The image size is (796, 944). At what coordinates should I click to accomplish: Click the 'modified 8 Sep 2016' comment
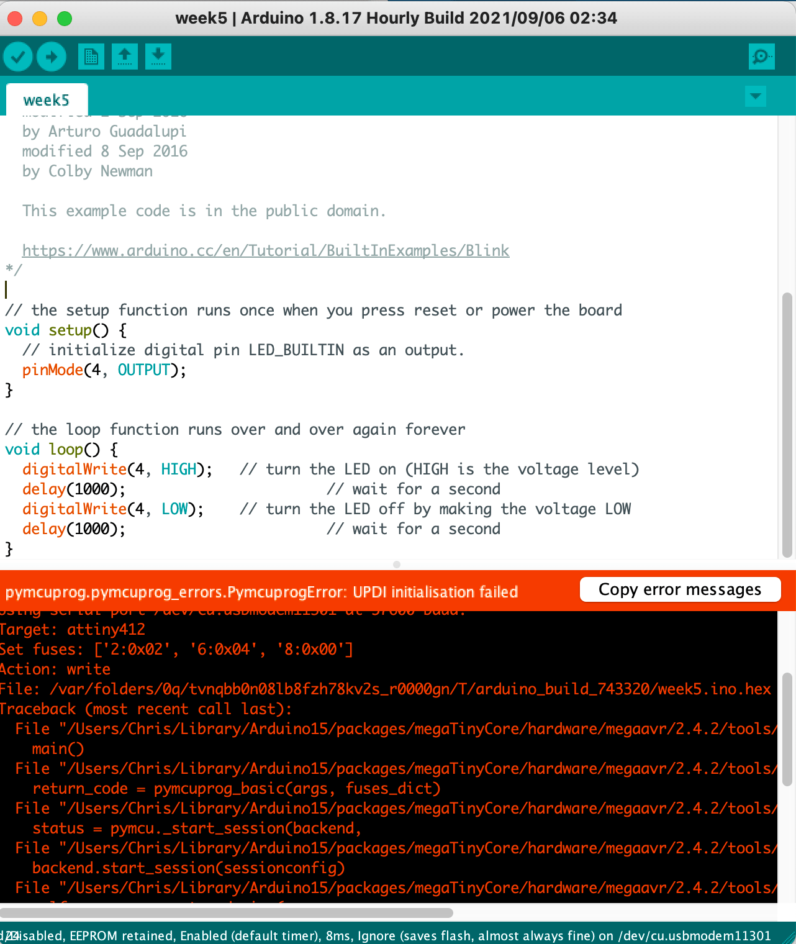(105, 151)
